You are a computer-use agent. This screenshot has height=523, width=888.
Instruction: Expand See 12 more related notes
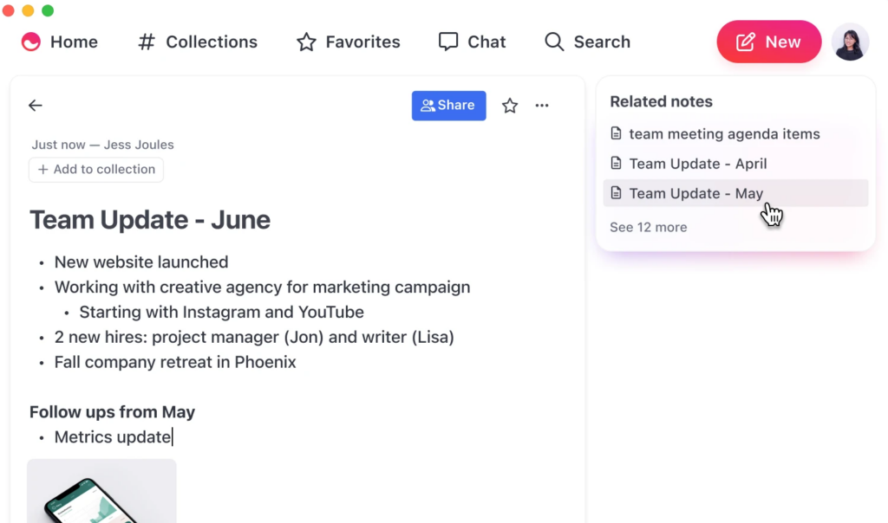point(649,227)
